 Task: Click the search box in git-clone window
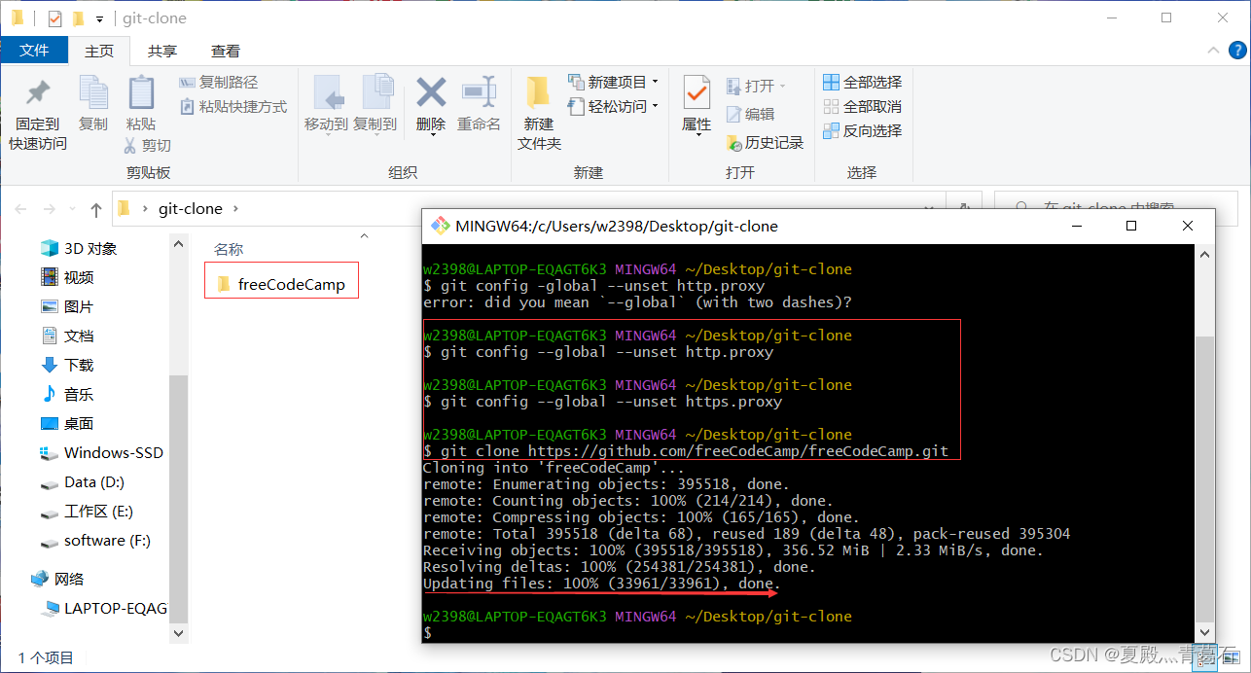[x=1115, y=208]
